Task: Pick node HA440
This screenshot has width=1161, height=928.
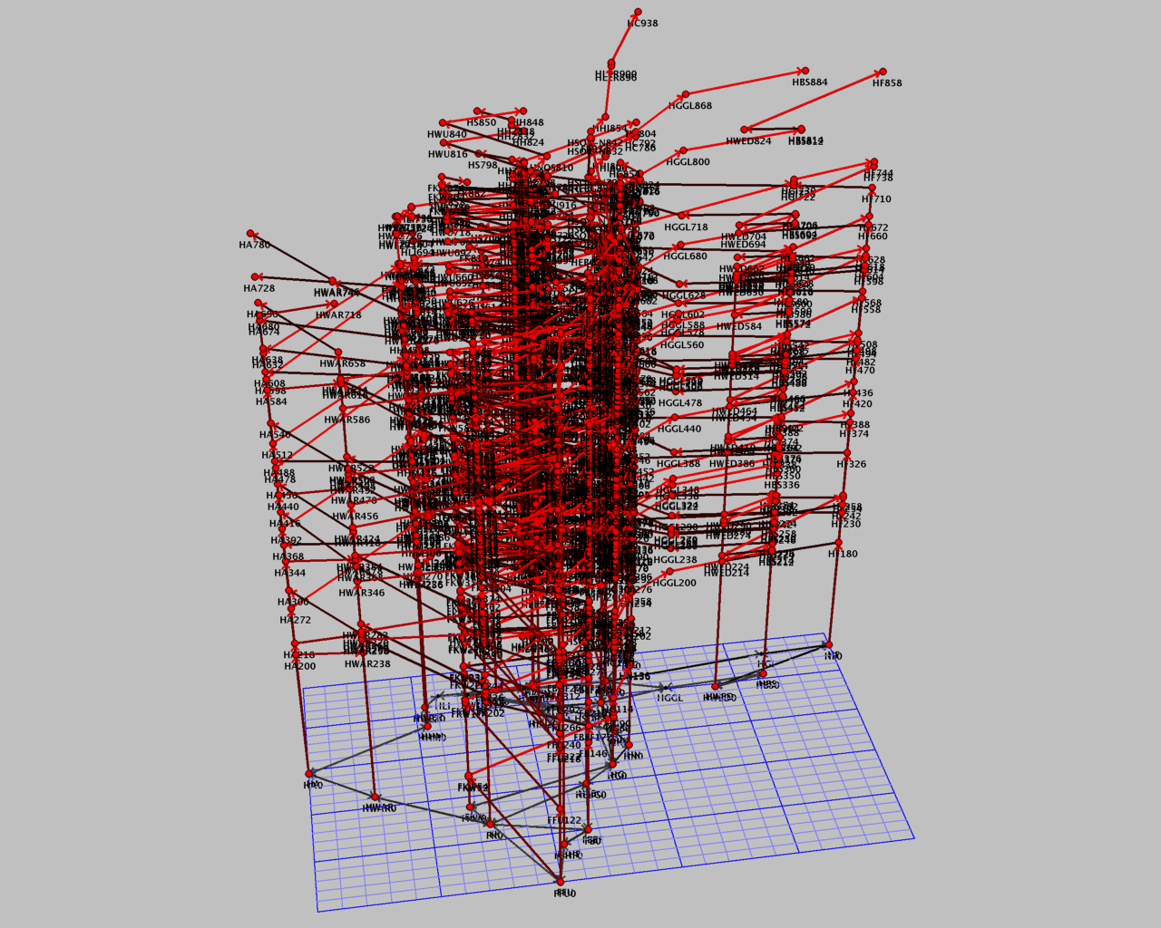Action: (x=280, y=496)
